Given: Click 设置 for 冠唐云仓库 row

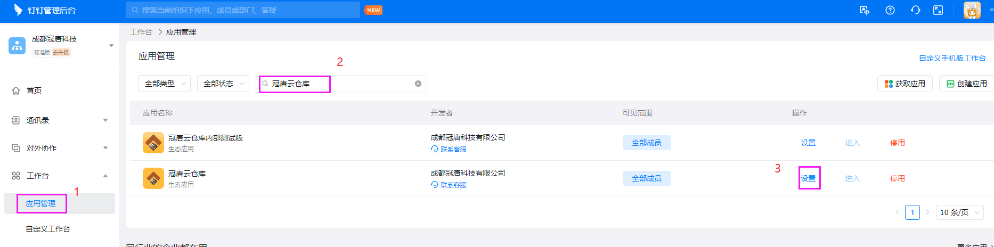Looking at the screenshot, I should (x=808, y=178).
